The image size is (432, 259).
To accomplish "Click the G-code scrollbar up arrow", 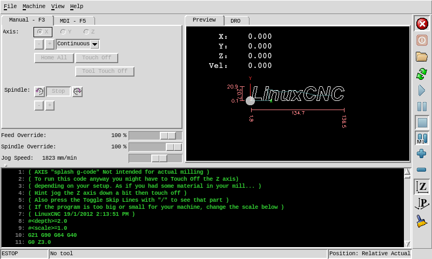I will pos(407,172).
